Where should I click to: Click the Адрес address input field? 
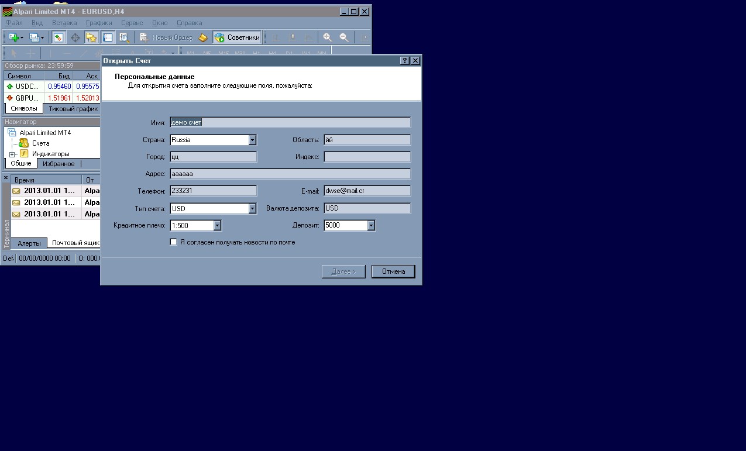(x=290, y=174)
